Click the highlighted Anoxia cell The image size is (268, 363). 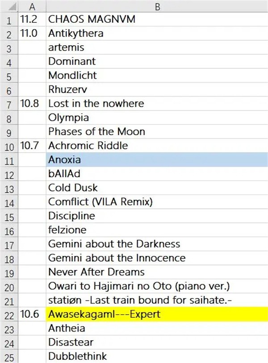(157, 160)
